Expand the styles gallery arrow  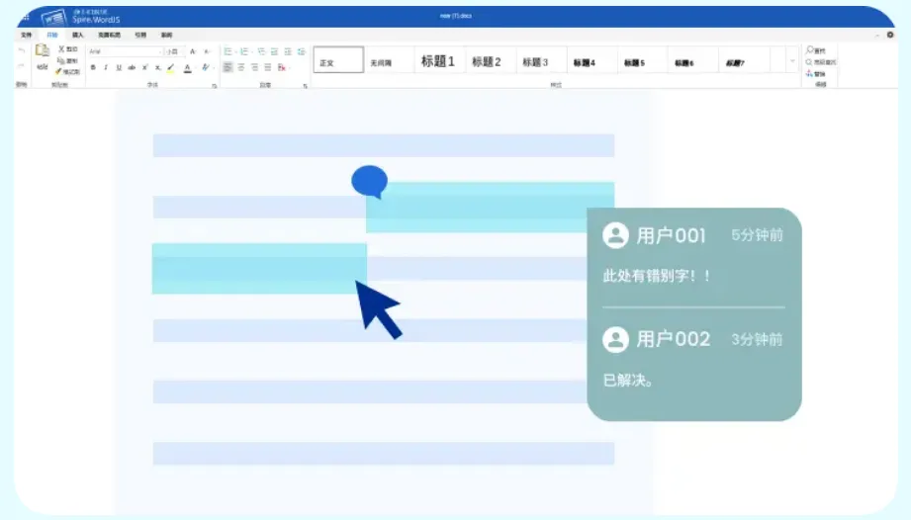pyautogui.click(x=792, y=60)
